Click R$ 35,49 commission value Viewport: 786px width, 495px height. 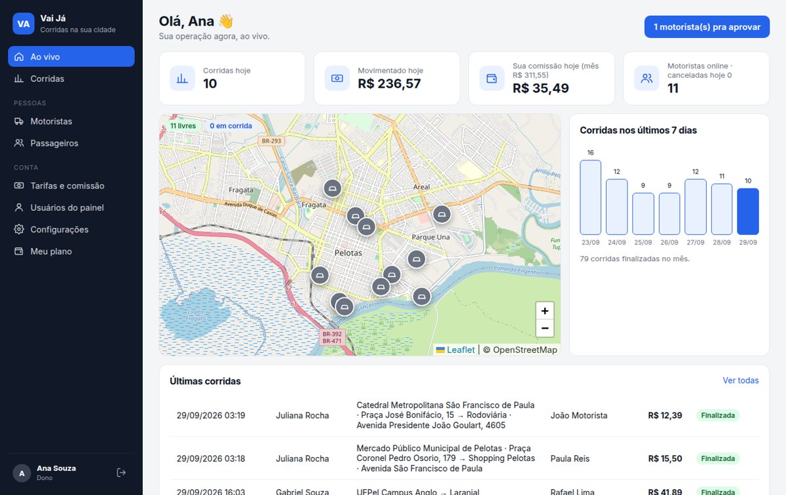(540, 88)
